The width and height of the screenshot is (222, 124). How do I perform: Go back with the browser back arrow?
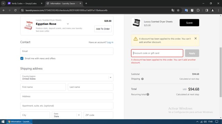[4, 10]
